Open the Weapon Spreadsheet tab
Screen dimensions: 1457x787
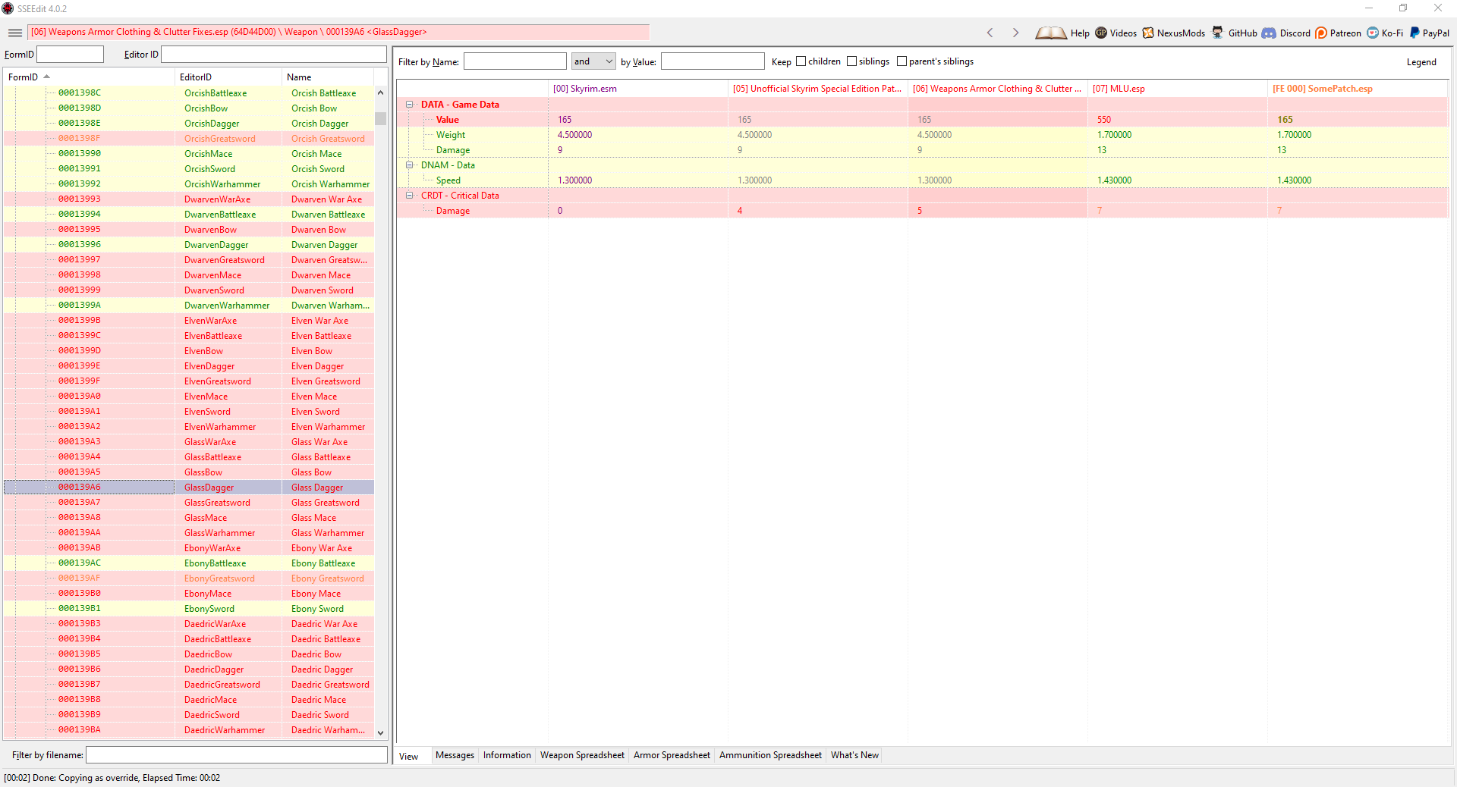[x=582, y=755]
